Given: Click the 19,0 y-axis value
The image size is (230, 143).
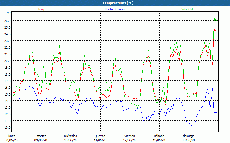Looking at the screenshot, I should [x=7, y=67].
